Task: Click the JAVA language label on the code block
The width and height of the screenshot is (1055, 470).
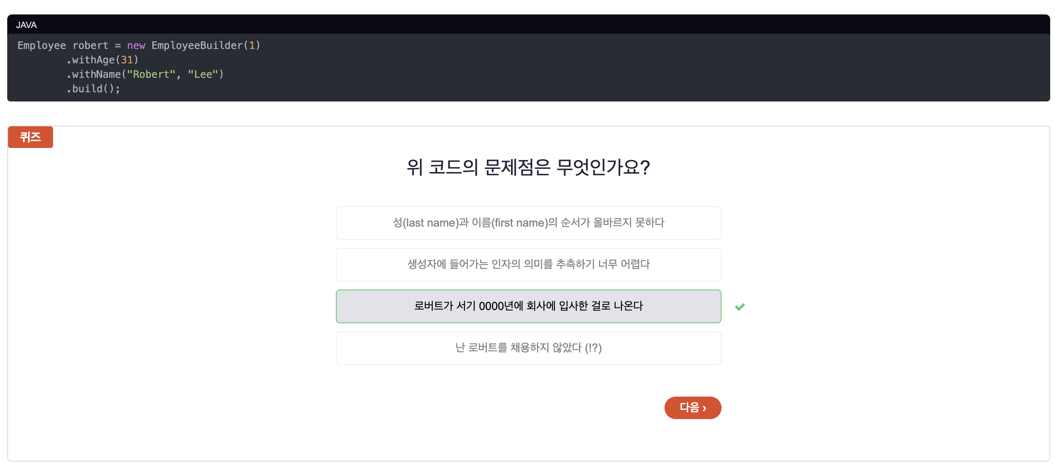Action: (x=26, y=25)
